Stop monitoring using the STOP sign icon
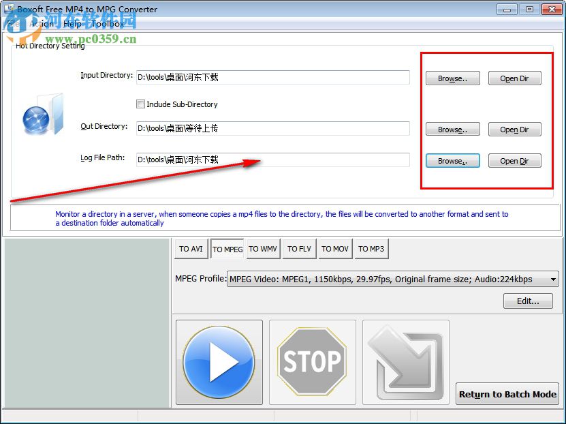Screen dimensions: 566x424 point(312,361)
